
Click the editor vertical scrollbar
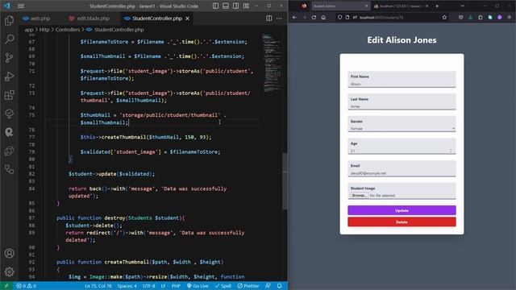point(285,180)
